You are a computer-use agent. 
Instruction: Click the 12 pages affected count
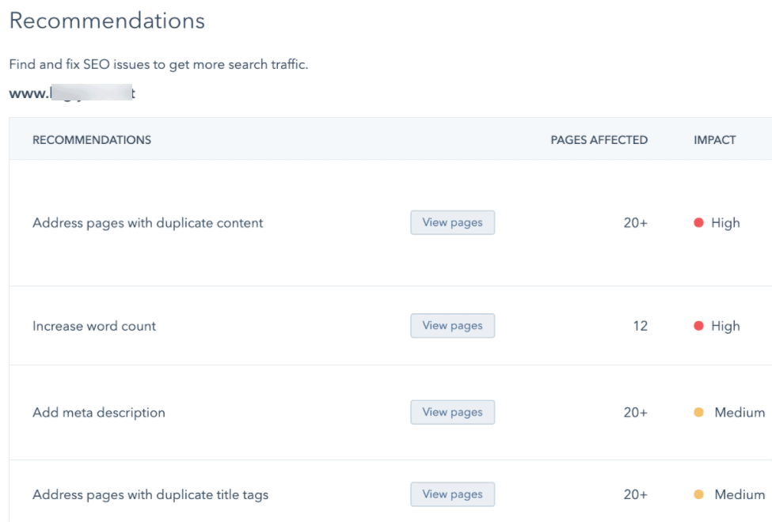point(640,326)
